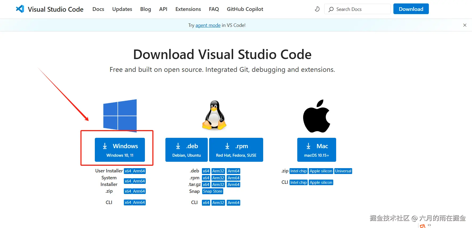Click the Apple logo image
This screenshot has height=228, width=472.
[x=316, y=116]
